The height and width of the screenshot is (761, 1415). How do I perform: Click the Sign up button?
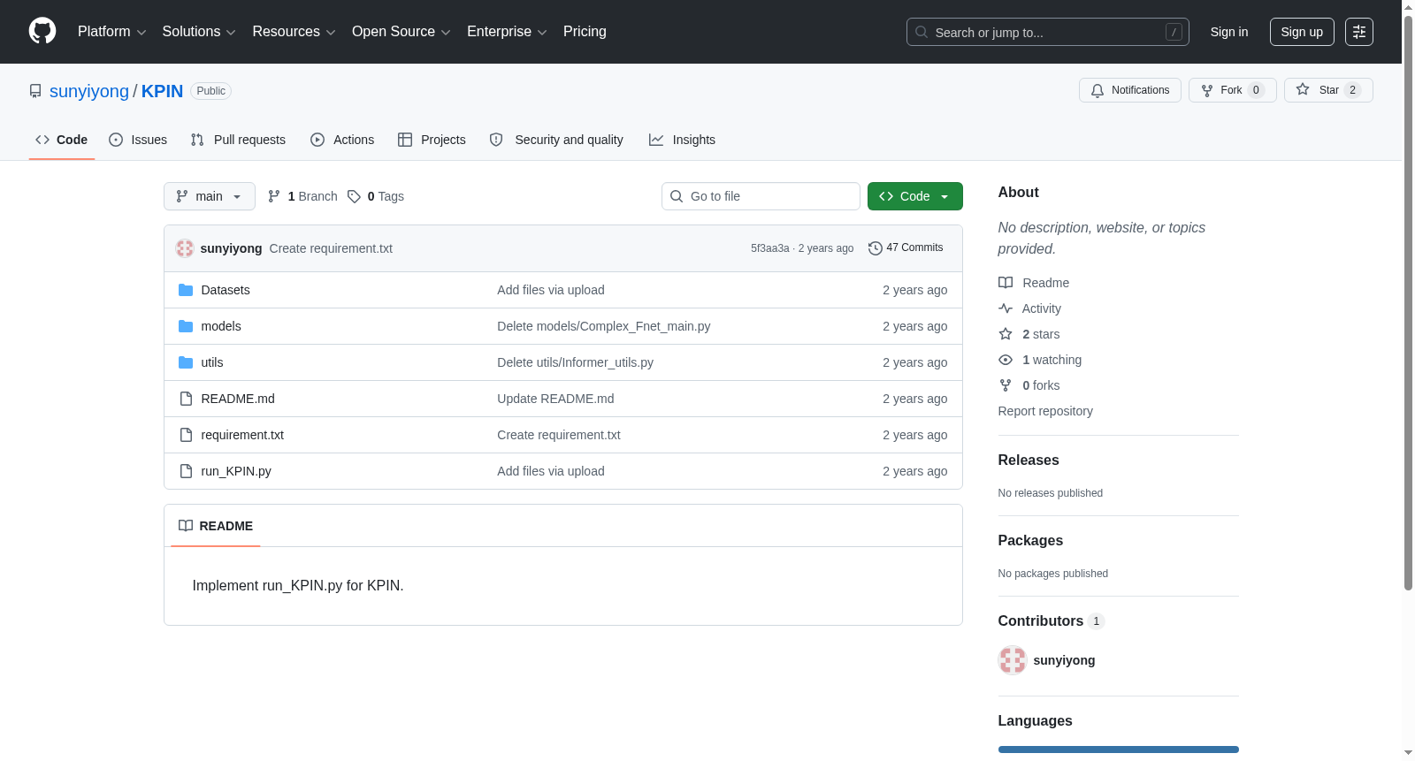1301,32
